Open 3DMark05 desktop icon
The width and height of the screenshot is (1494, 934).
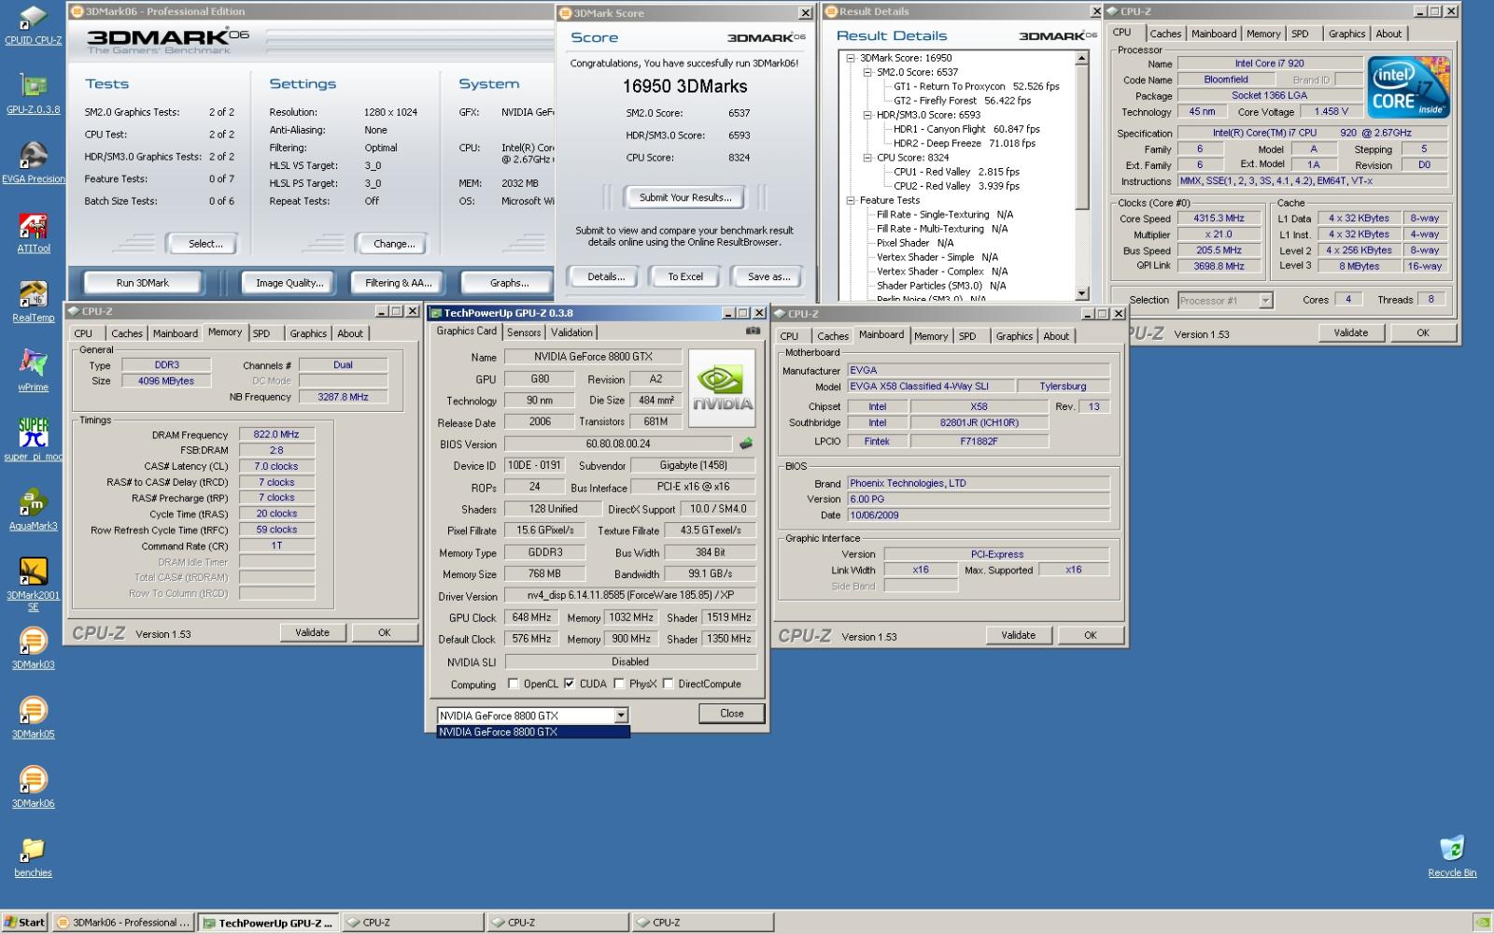[x=33, y=718]
